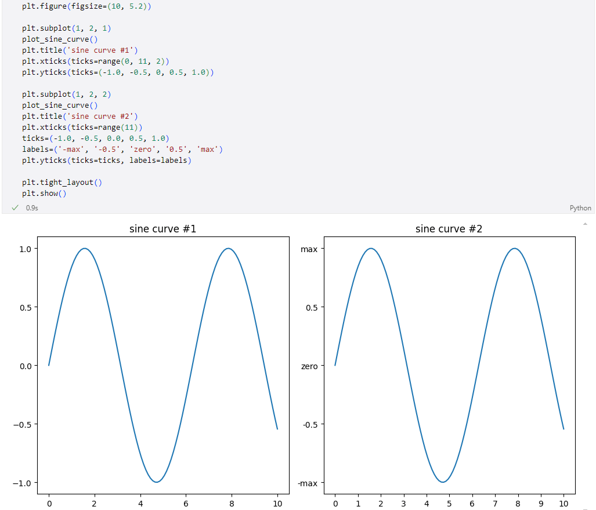Click the 'zero' y-axis tick label
This screenshot has width=596, height=510.
pos(309,366)
